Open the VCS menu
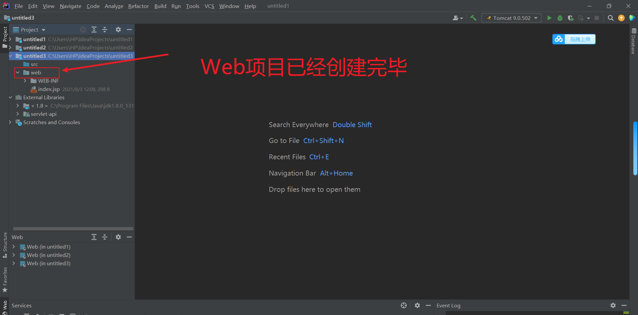This screenshot has width=638, height=315. [209, 6]
